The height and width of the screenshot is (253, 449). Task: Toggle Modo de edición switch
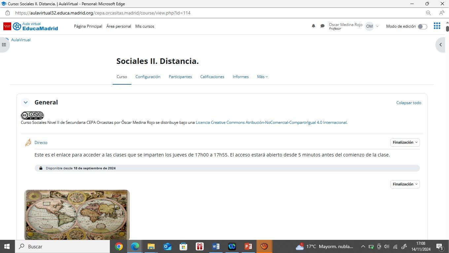[x=422, y=26]
